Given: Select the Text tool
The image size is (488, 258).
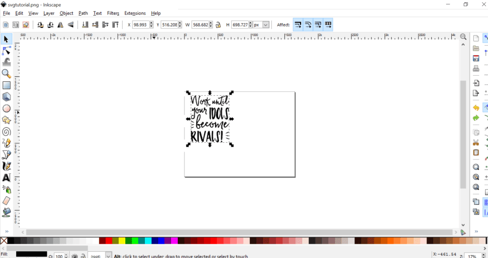Looking at the screenshot, I should click(x=6, y=178).
